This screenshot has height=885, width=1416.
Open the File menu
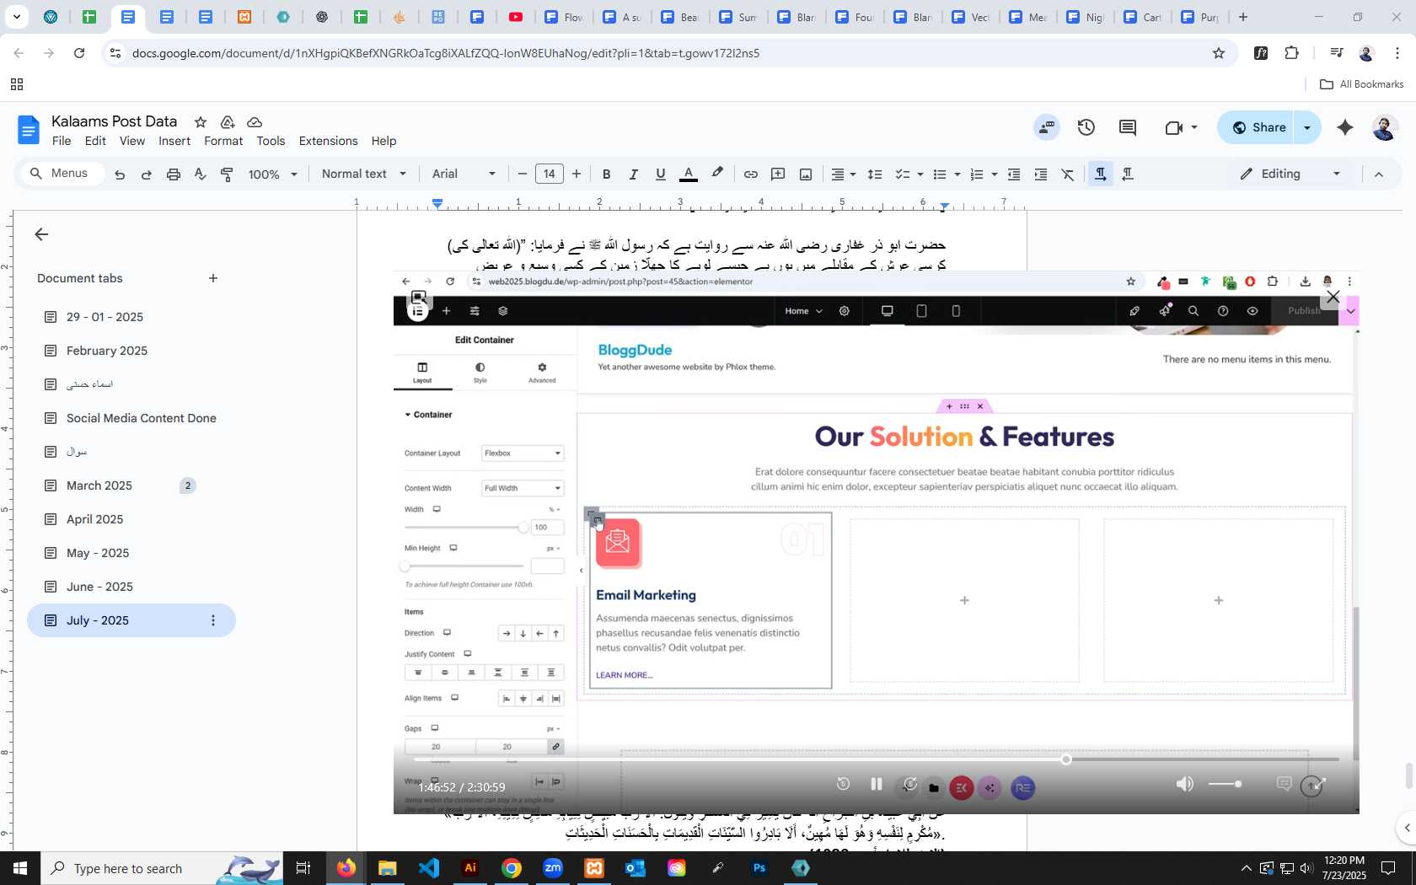(62, 141)
